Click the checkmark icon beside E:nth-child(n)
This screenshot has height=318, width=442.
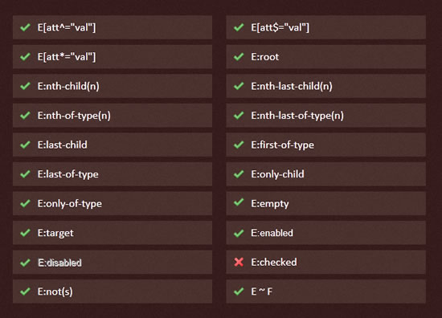click(26, 86)
